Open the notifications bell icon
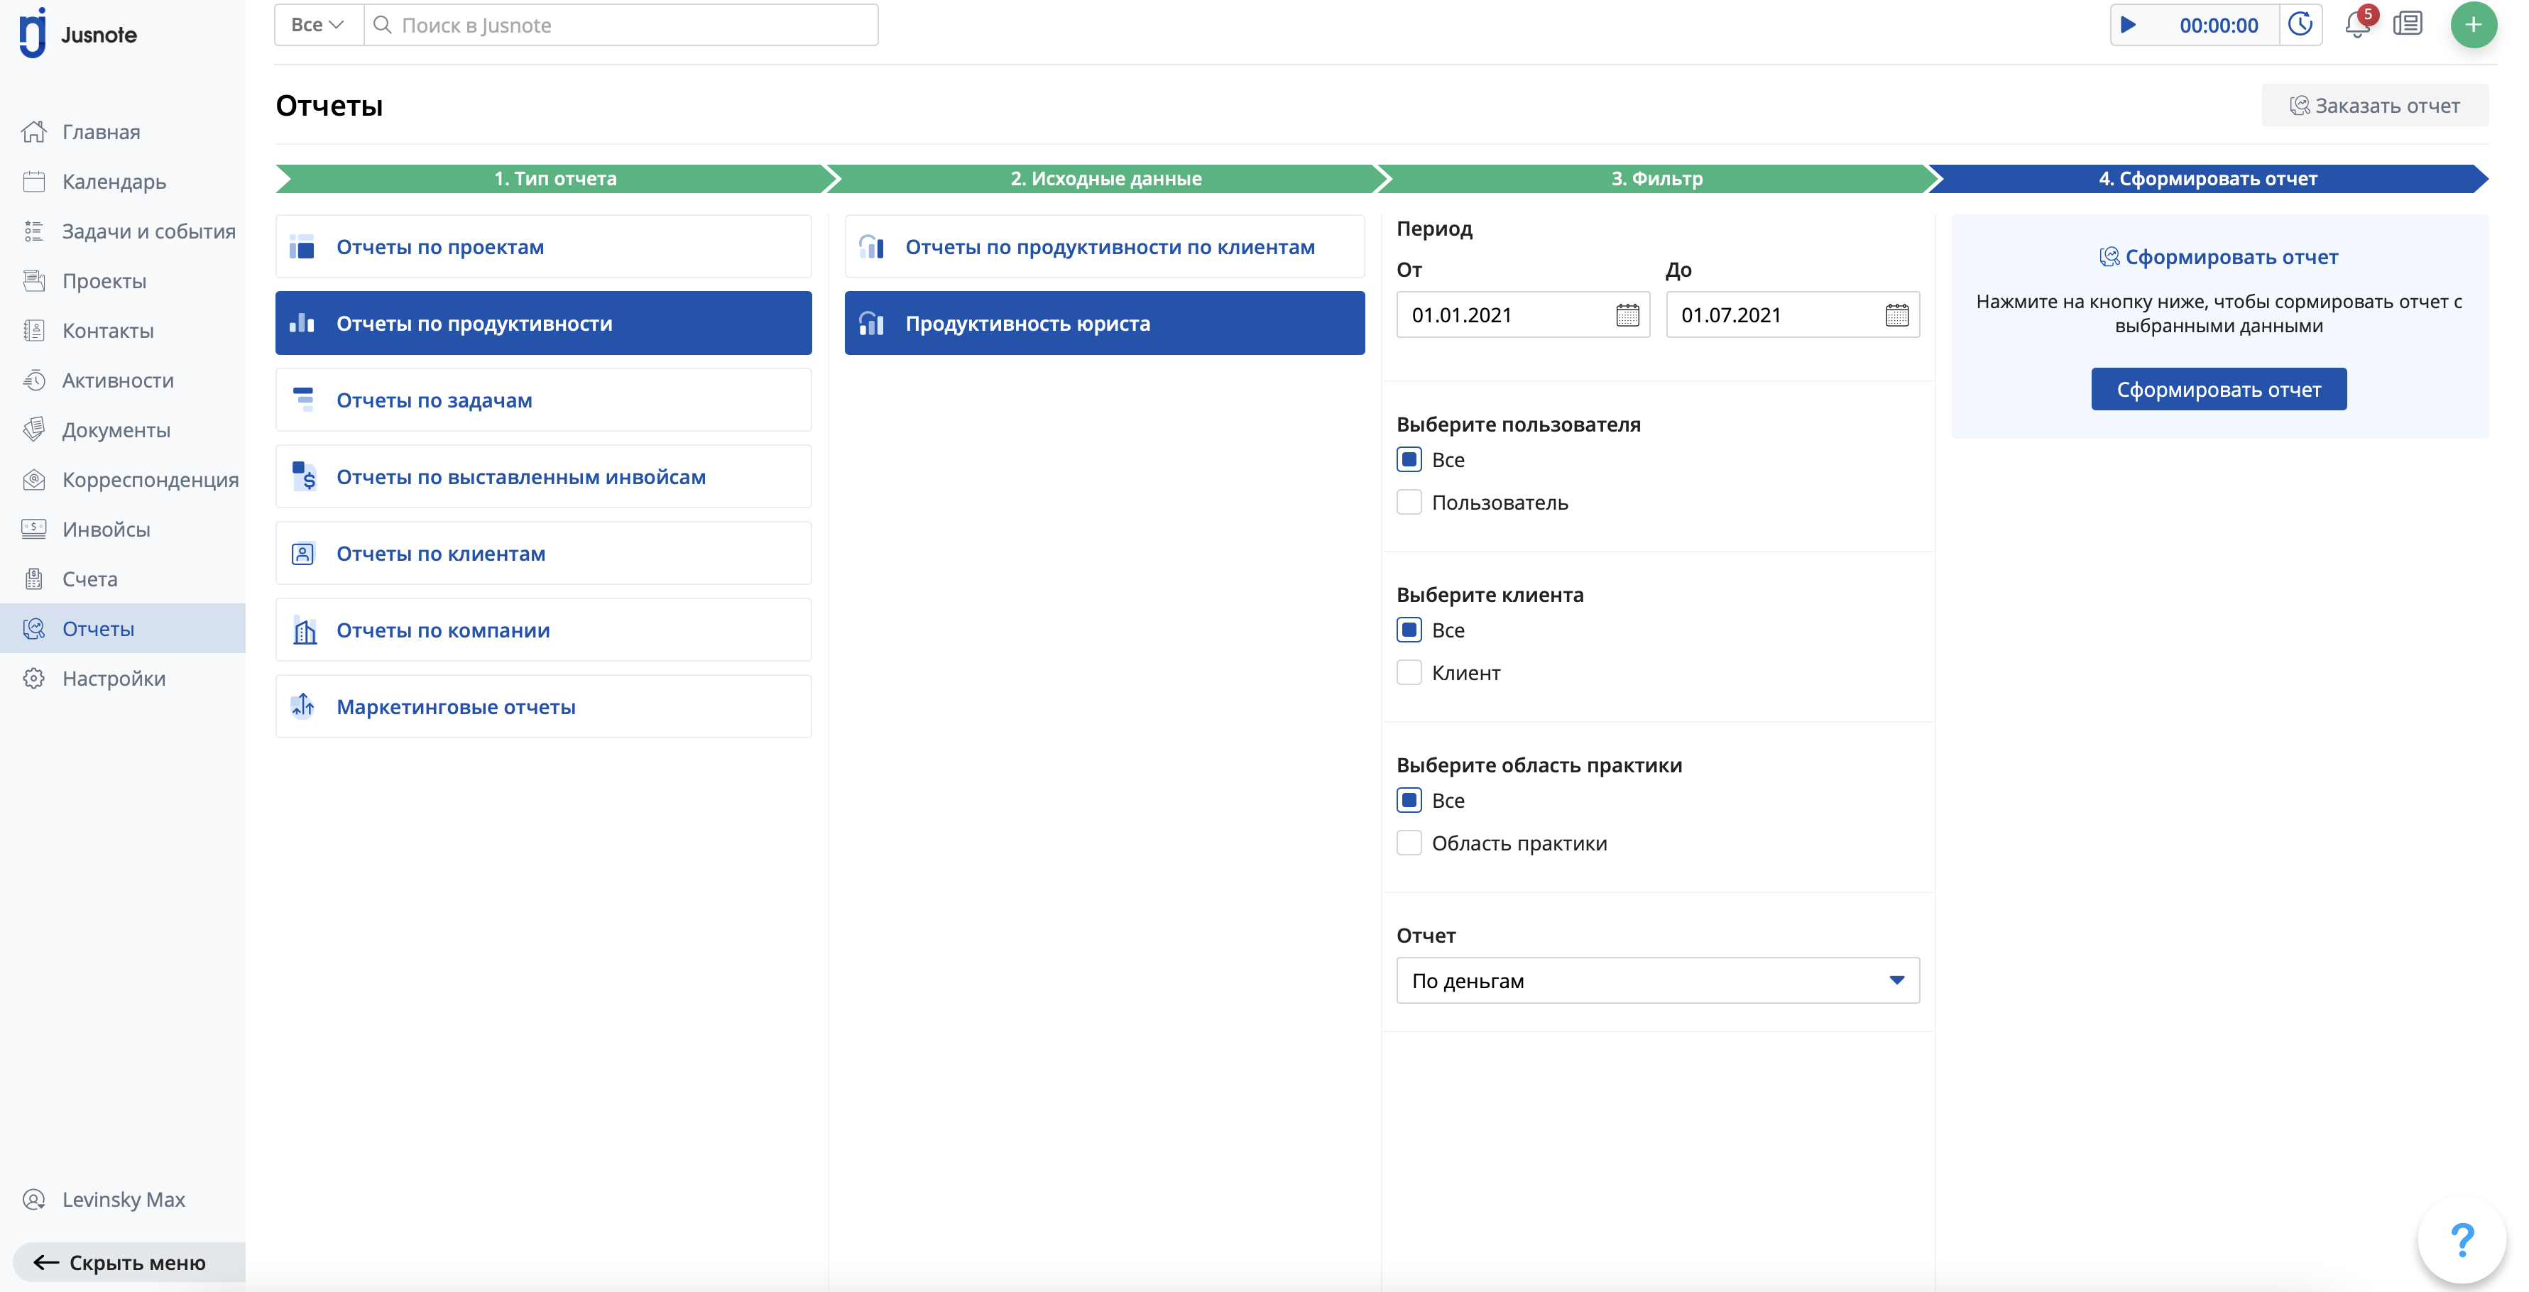This screenshot has width=2529, height=1292. point(2356,25)
